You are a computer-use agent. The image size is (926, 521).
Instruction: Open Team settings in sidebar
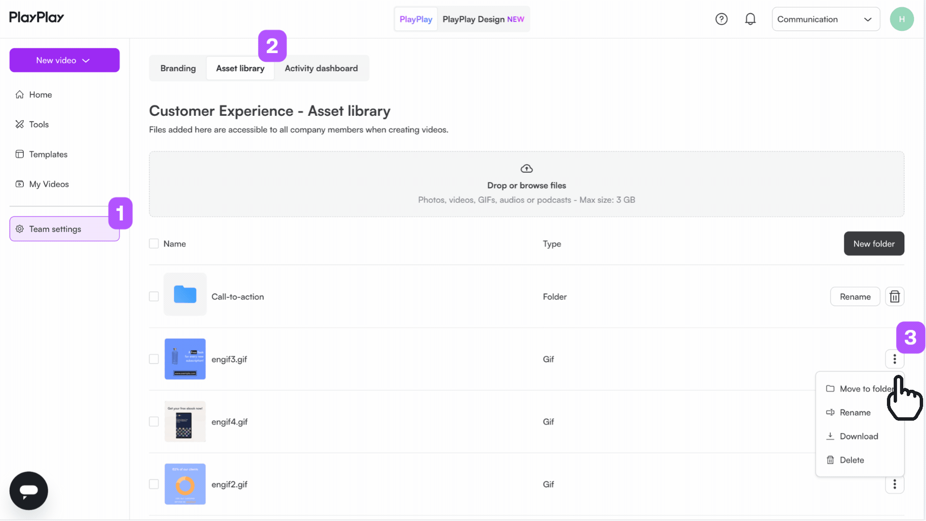(65, 229)
